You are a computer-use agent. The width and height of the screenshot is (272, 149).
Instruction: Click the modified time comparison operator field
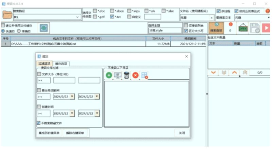(x=44, y=97)
